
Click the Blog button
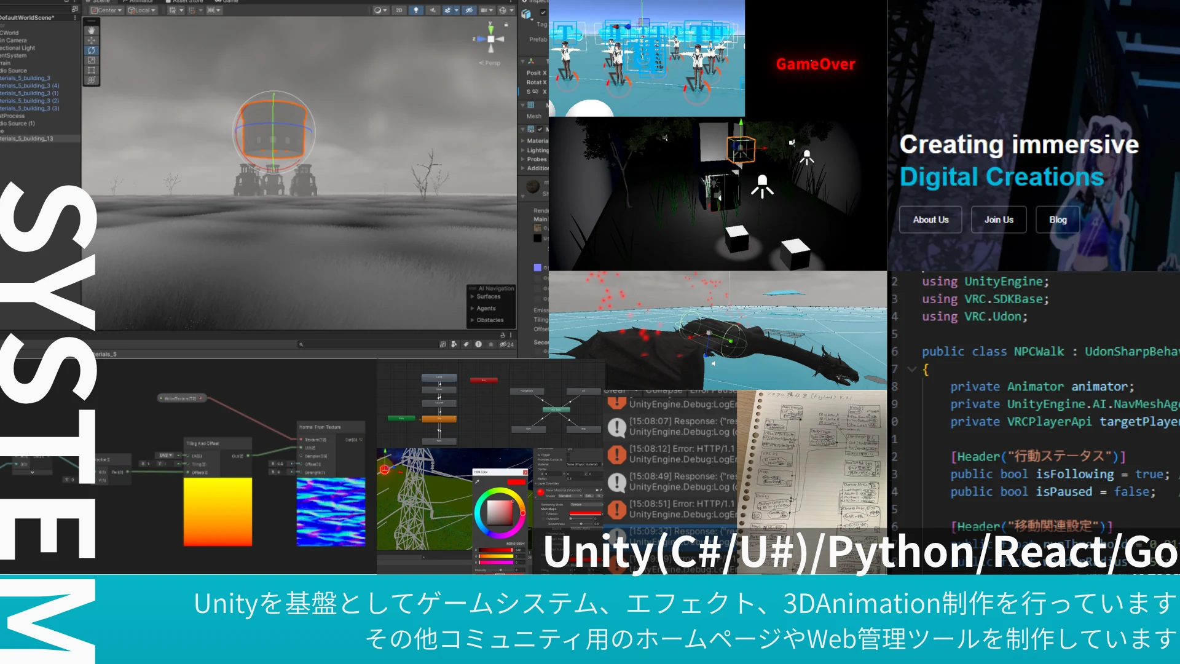pyautogui.click(x=1058, y=219)
